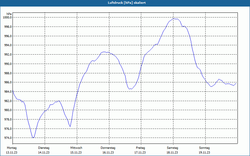Click the 'Samstag' day label
Viewport: 250px width, 156px height.
click(x=172, y=148)
